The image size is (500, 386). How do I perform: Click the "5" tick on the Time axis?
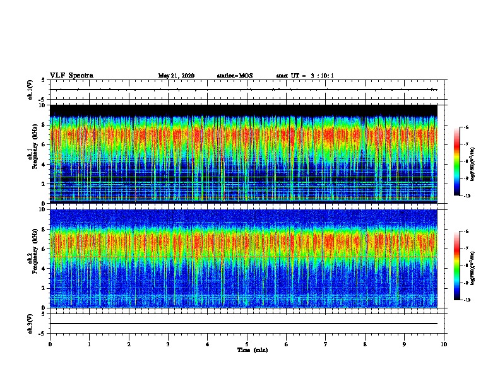(x=247, y=344)
